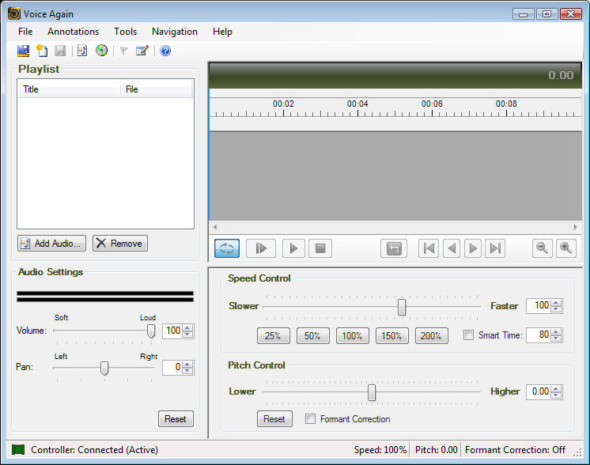Click the Add Audio... button
Screen dimensions: 590x465
pos(51,244)
